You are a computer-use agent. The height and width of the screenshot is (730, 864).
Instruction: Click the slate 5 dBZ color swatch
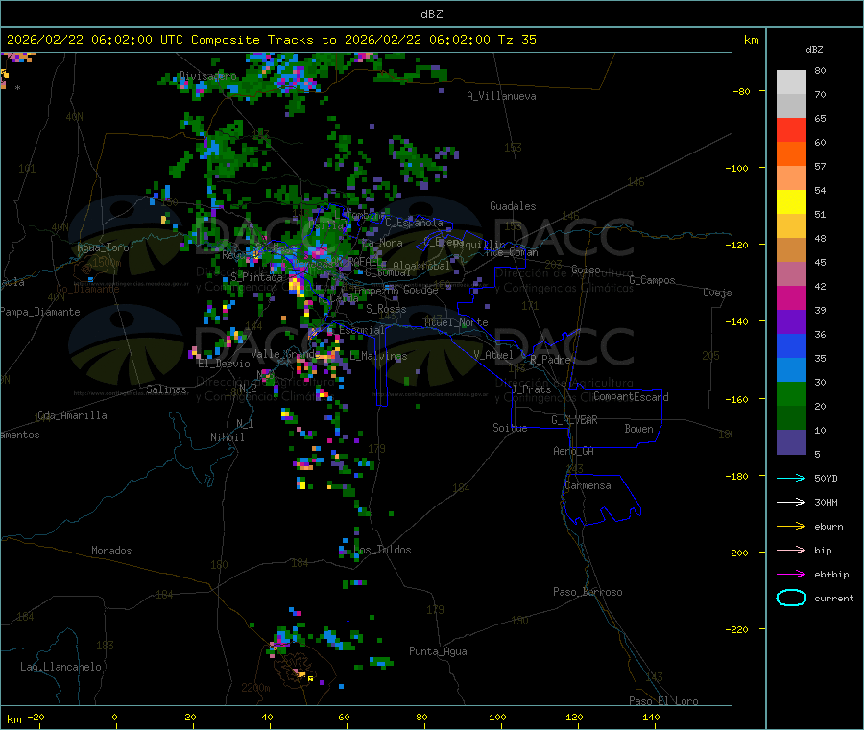tap(791, 442)
